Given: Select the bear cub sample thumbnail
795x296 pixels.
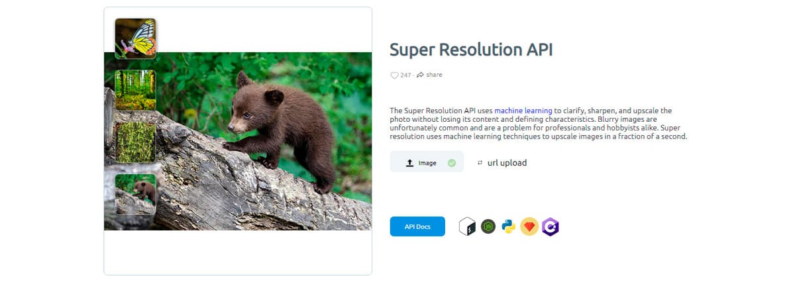Looking at the screenshot, I should pos(135,194).
